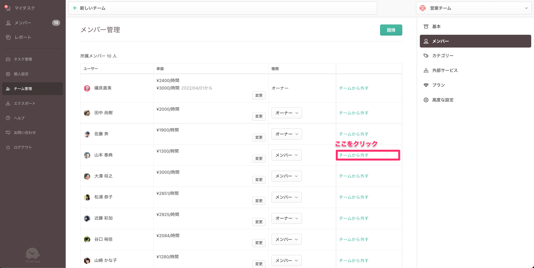Click the green 招待 invite button

point(391,30)
